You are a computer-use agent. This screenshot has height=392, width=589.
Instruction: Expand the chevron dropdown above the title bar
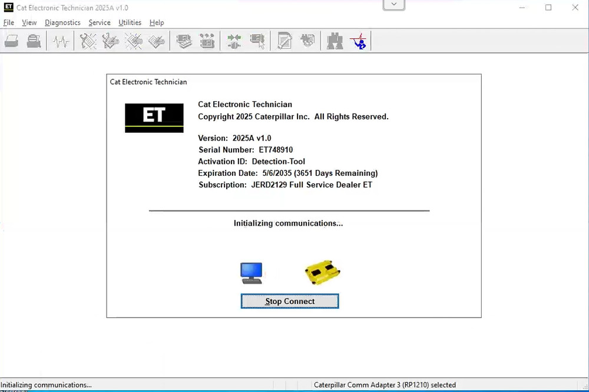(393, 4)
